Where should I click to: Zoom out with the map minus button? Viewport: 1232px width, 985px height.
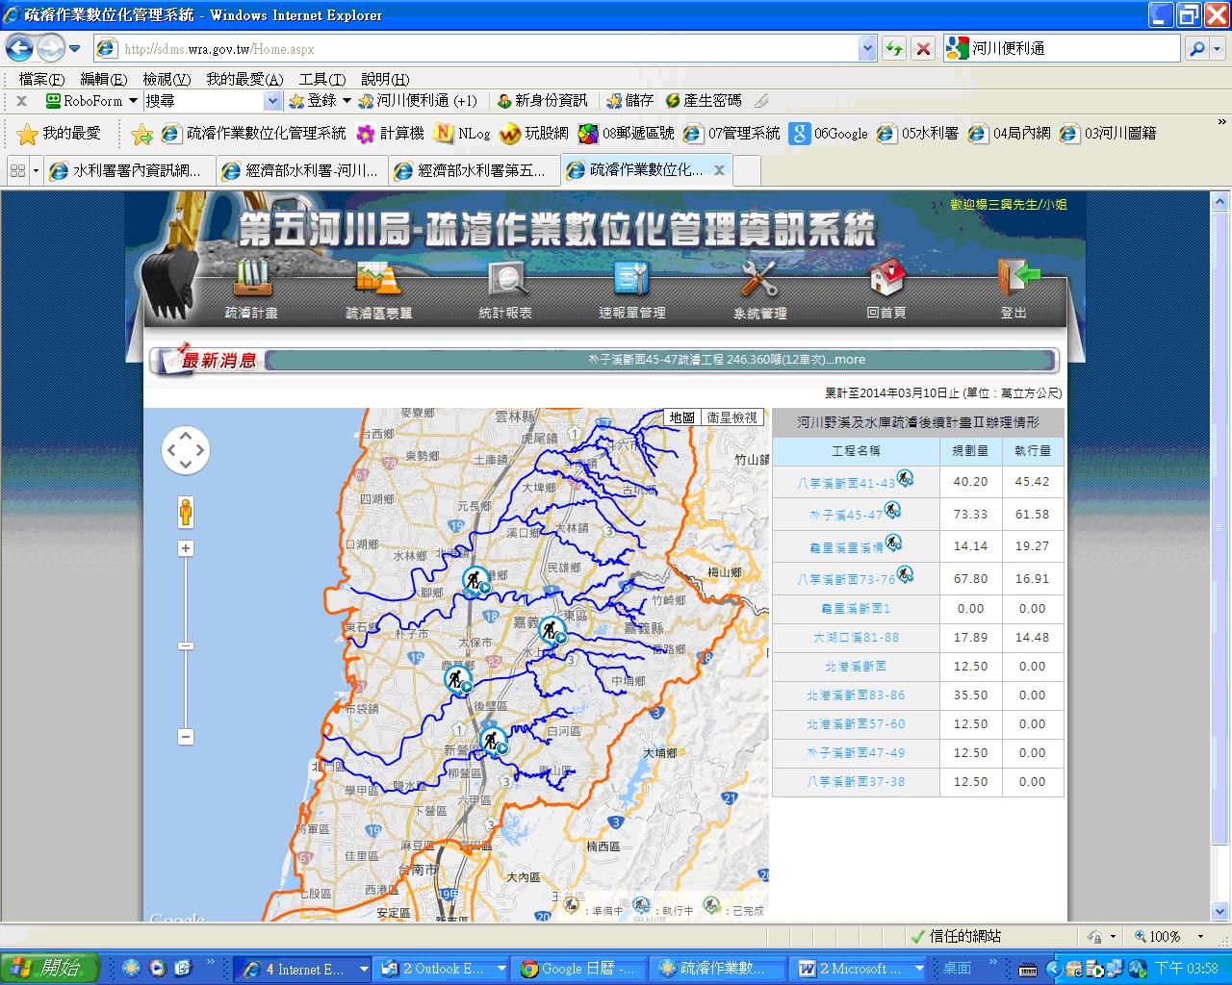click(186, 737)
